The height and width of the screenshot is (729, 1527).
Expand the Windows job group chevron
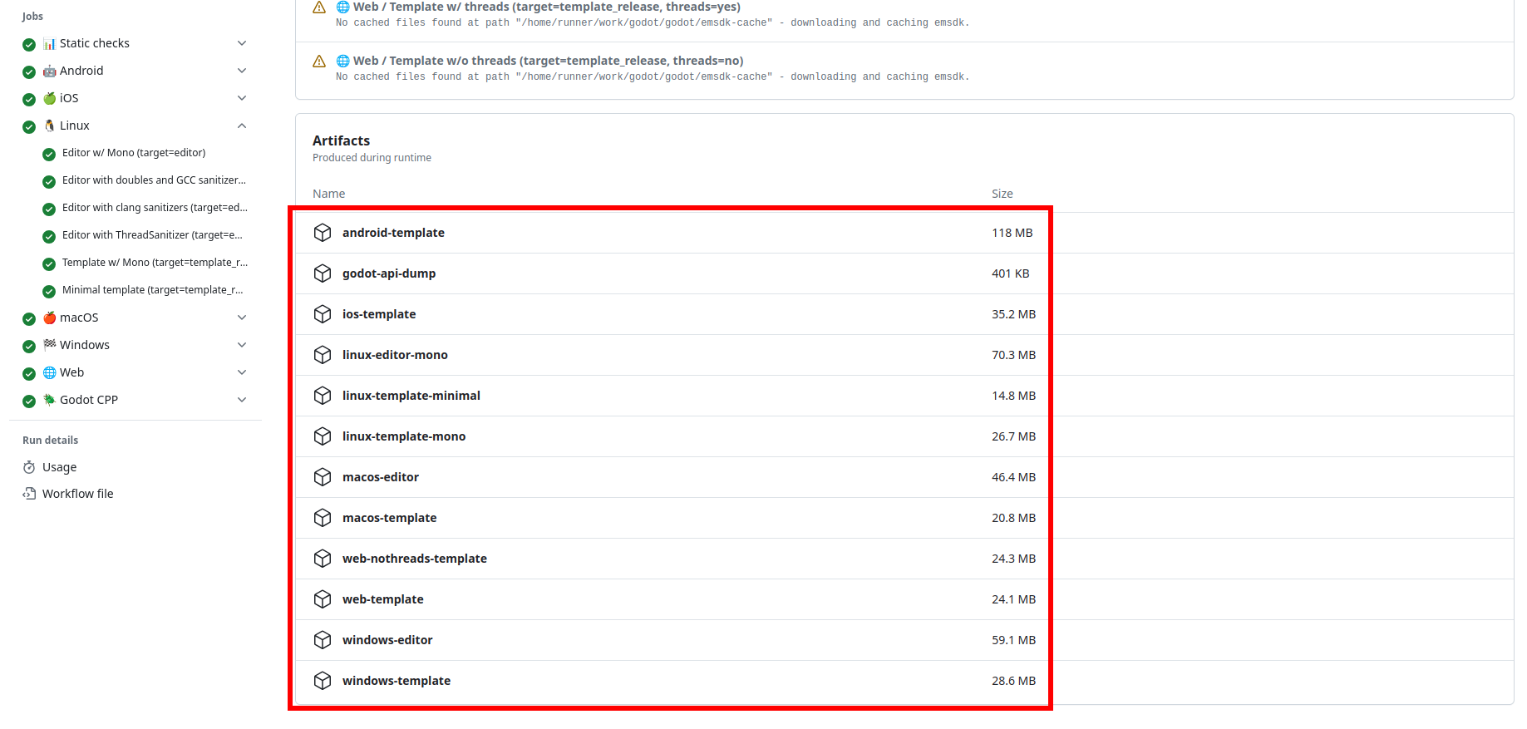click(242, 345)
